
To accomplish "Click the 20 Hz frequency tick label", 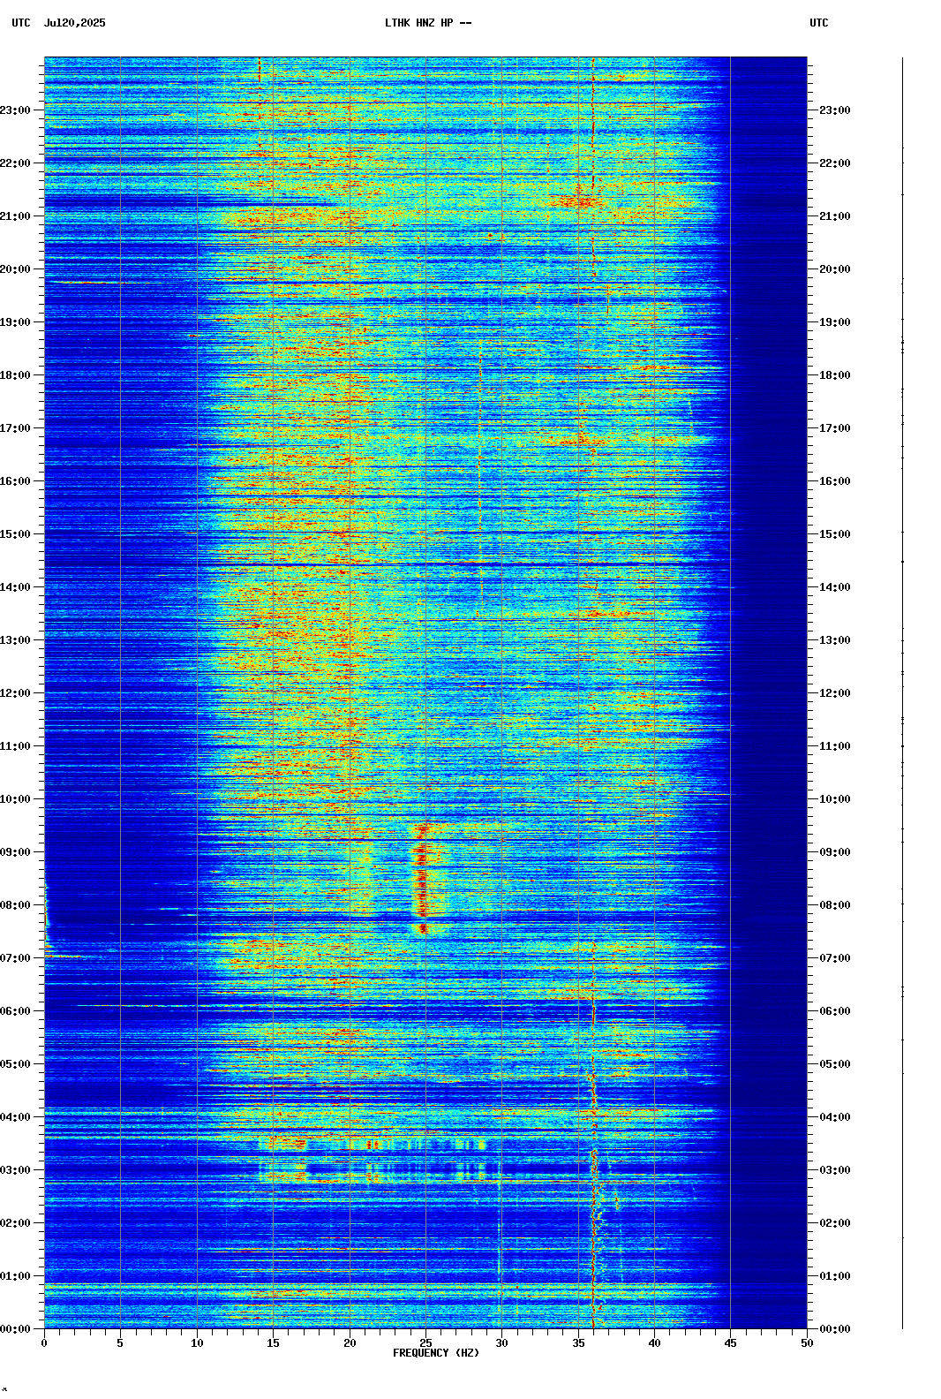I will [350, 1343].
